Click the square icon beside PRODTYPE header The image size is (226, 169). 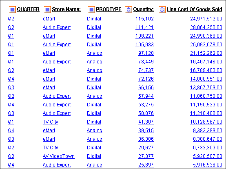[x=91, y=9]
